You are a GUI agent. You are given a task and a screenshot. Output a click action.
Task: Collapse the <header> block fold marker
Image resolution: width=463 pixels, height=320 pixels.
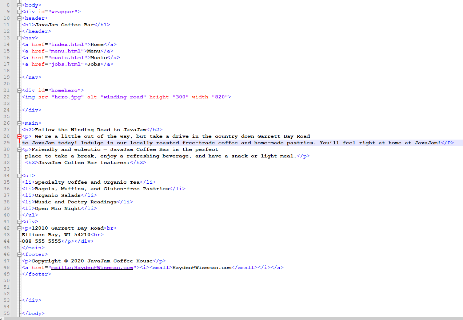19,18
